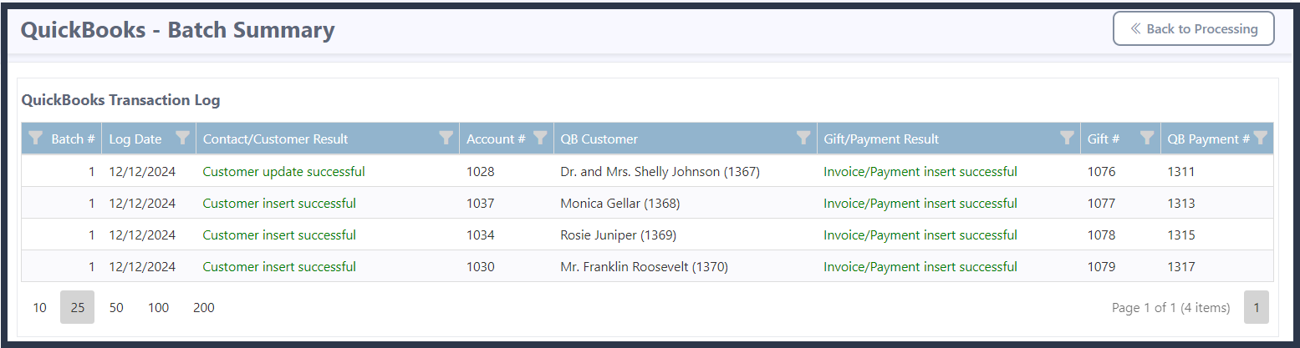Click 'Invoice/Payment insert successful' in Rosie Juniper row

pyautogui.click(x=920, y=235)
